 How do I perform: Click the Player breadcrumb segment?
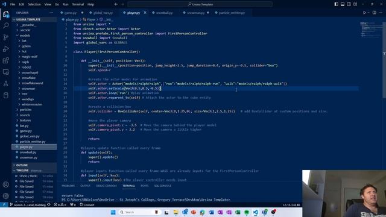(89, 19)
